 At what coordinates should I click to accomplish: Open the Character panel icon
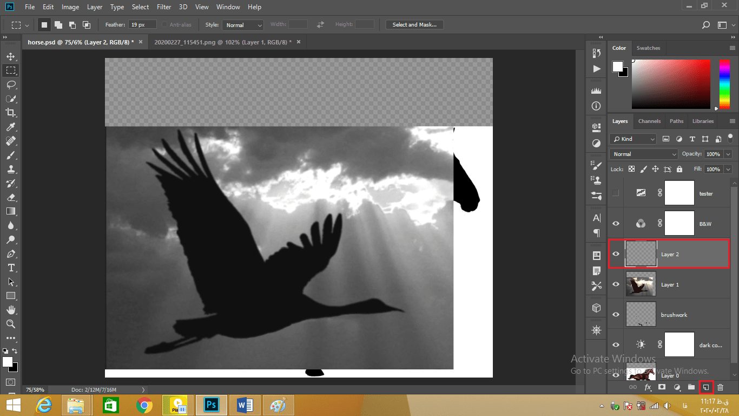point(597,218)
